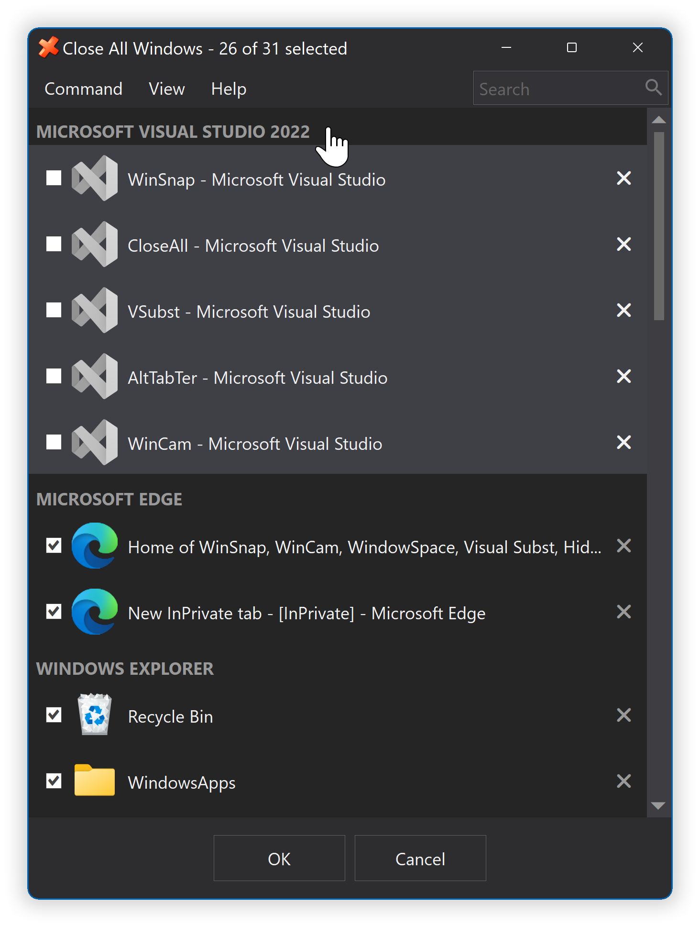
Task: Click the Recycle Bin icon
Action: [95, 715]
